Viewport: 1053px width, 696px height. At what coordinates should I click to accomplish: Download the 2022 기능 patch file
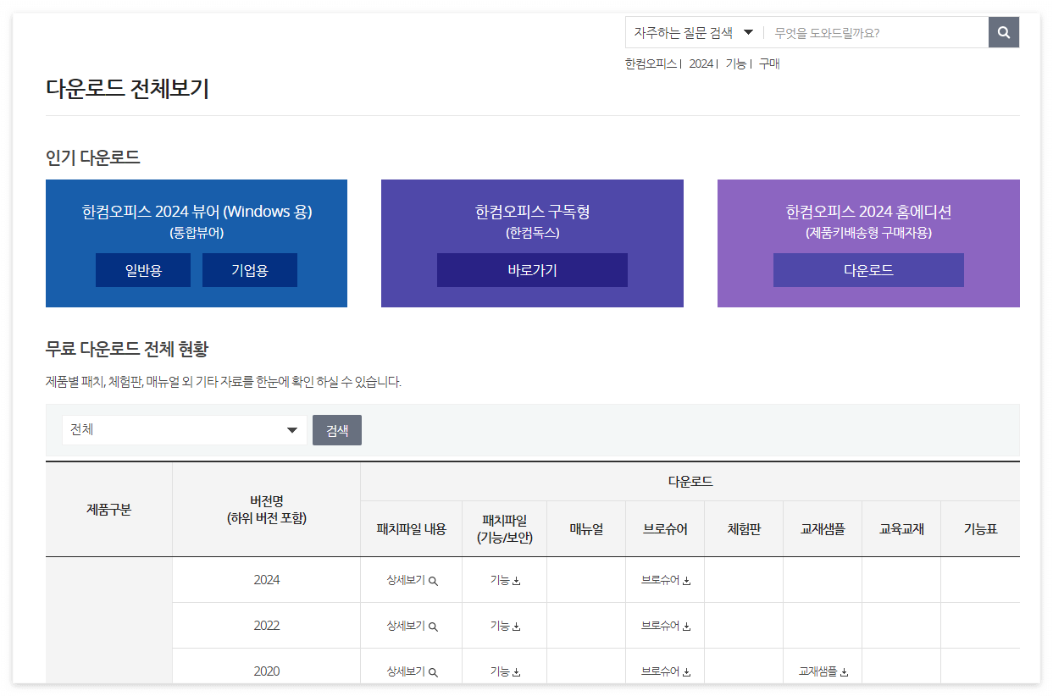pos(504,626)
